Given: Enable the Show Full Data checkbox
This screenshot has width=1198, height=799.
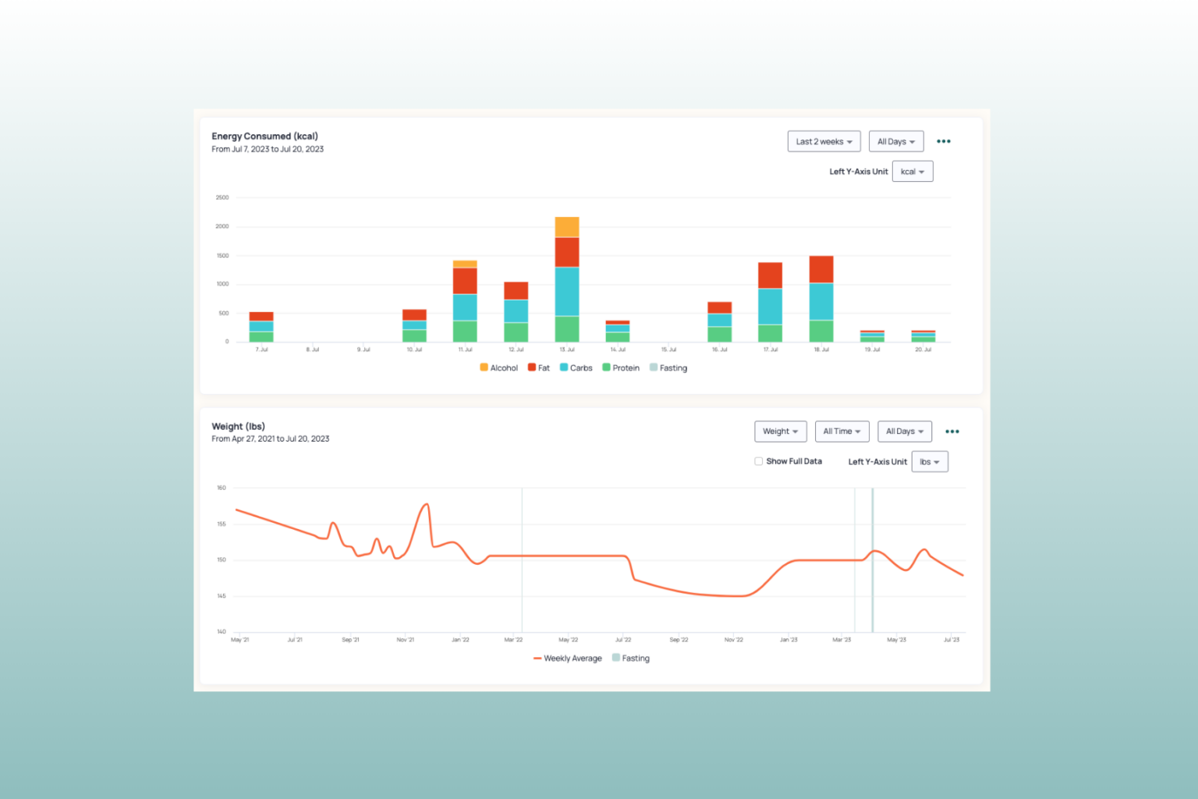Looking at the screenshot, I should (x=758, y=461).
